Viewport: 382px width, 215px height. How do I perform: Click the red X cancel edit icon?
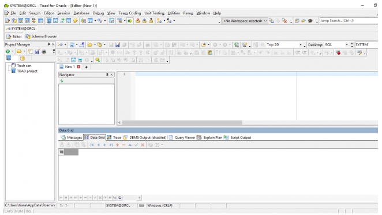[143, 145]
